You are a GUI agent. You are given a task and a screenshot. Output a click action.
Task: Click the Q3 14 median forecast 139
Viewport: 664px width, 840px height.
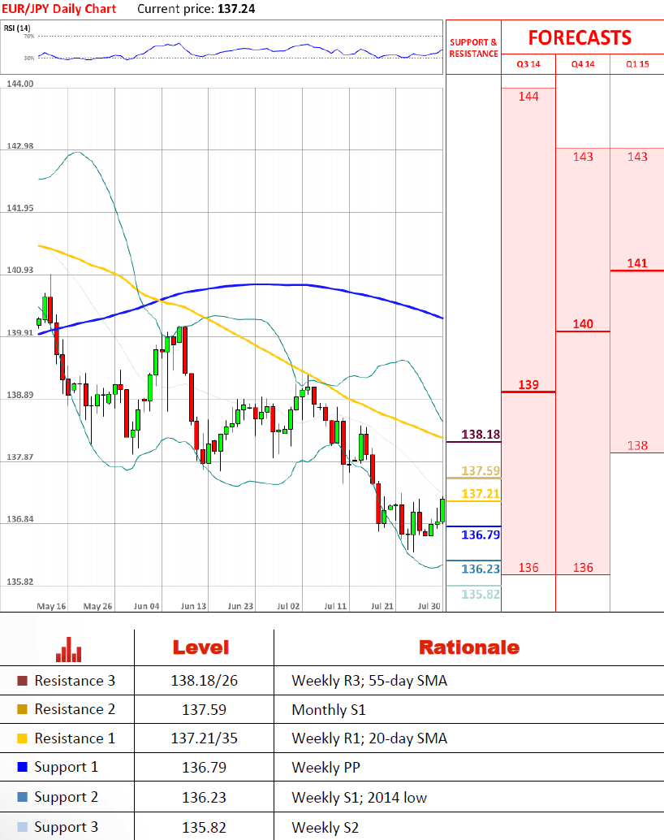tap(528, 384)
